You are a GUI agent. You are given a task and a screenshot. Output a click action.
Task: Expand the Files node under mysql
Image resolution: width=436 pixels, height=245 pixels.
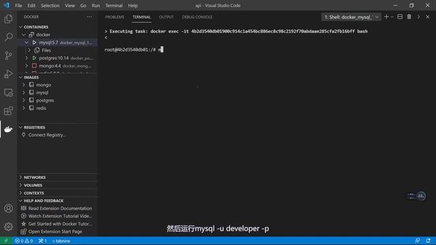click(x=29, y=50)
